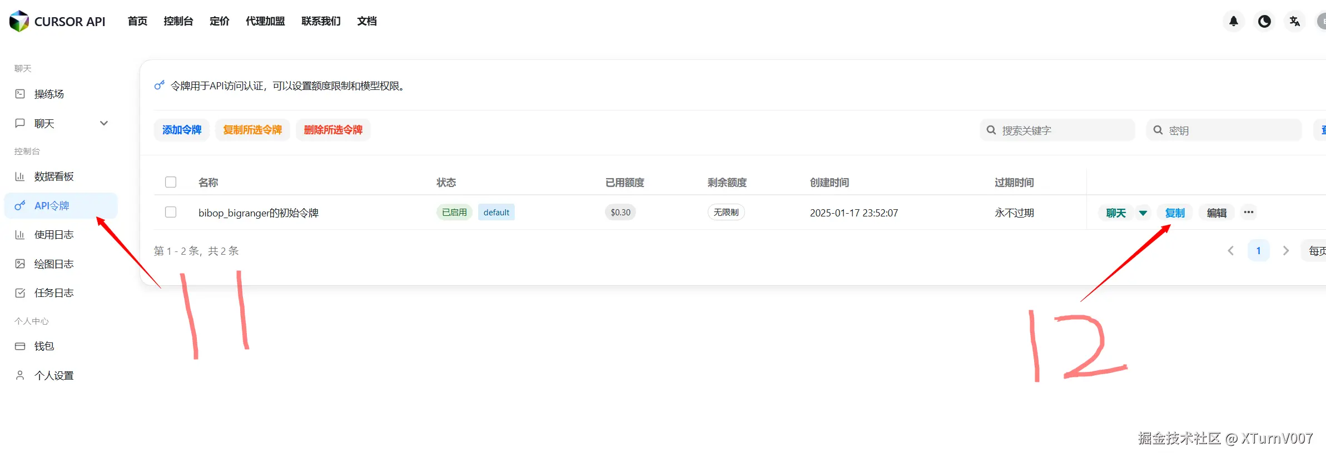
Task: Open 绘图日志 sidebar item
Action: (x=61, y=264)
